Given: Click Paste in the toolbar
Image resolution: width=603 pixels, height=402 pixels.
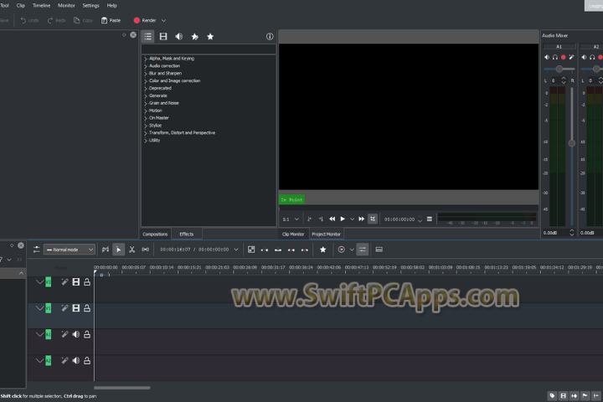Looking at the screenshot, I should (x=111, y=20).
